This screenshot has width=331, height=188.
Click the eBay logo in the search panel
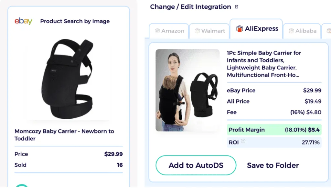click(x=23, y=21)
